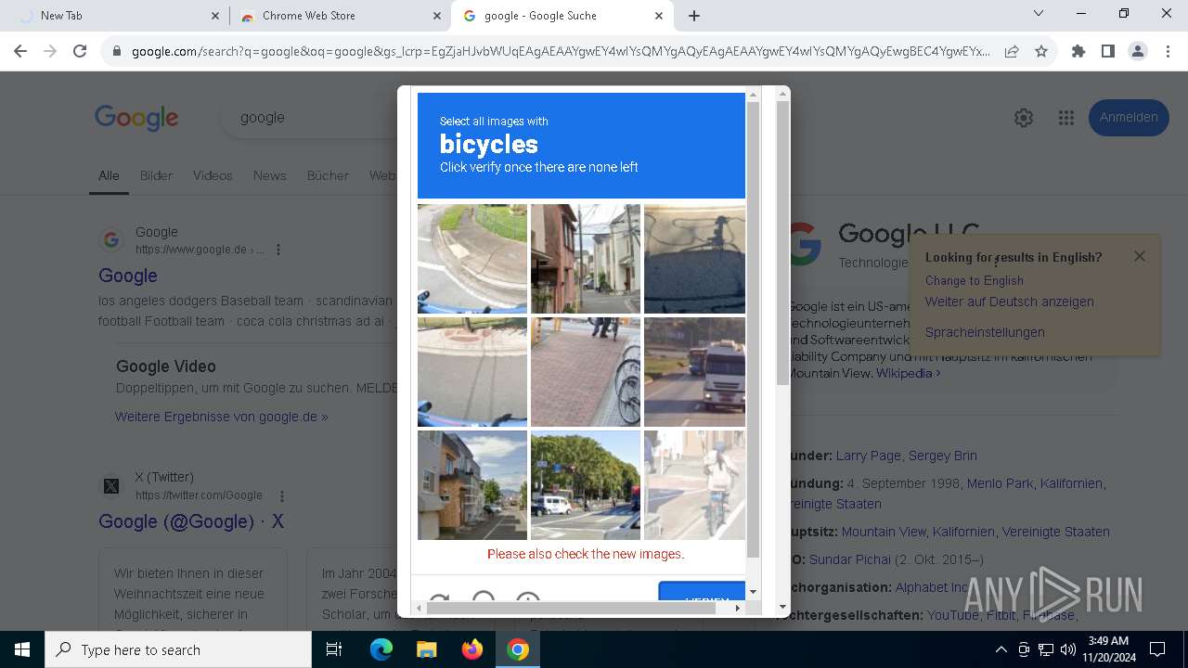Viewport: 1188px width, 668px height.
Task: Open File Explorer from taskbar
Action: pyautogui.click(x=427, y=649)
